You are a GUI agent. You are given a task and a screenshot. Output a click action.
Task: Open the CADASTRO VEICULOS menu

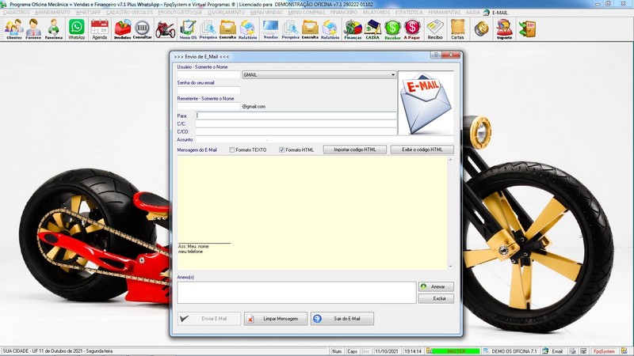click(130, 13)
